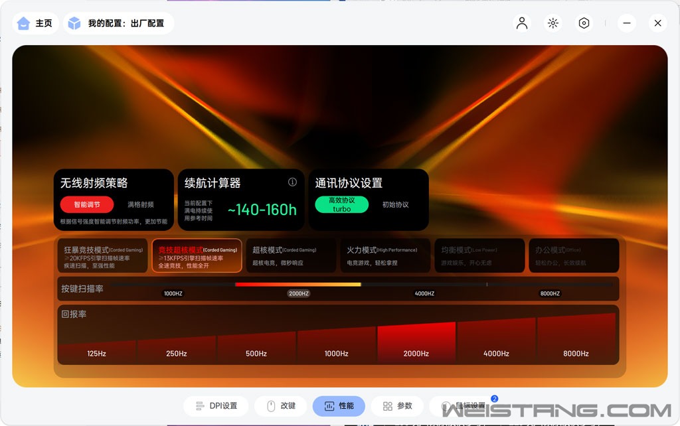
Task: Select 满格射频 wireless RF option
Action: [x=141, y=204]
